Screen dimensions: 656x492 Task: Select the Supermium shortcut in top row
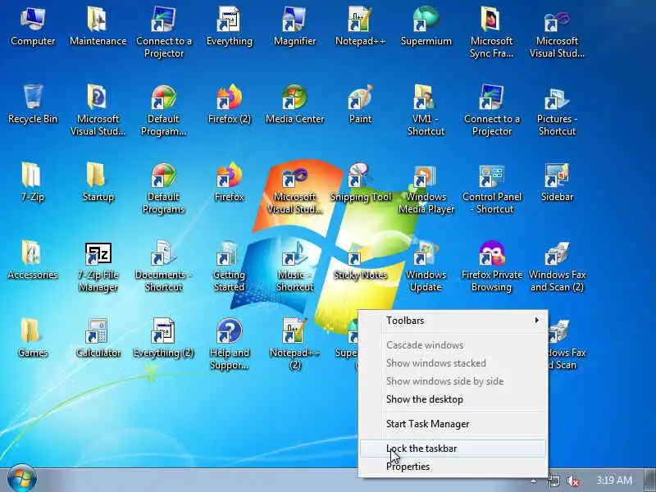tap(426, 26)
